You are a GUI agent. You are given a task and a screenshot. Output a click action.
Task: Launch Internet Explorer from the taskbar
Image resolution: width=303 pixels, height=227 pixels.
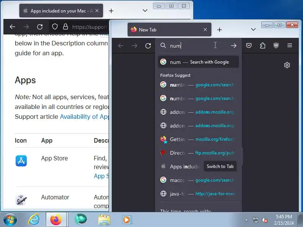click(34, 220)
